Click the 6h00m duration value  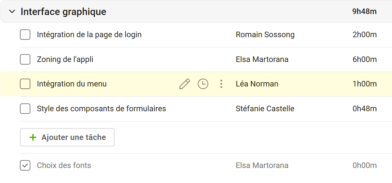tap(365, 59)
